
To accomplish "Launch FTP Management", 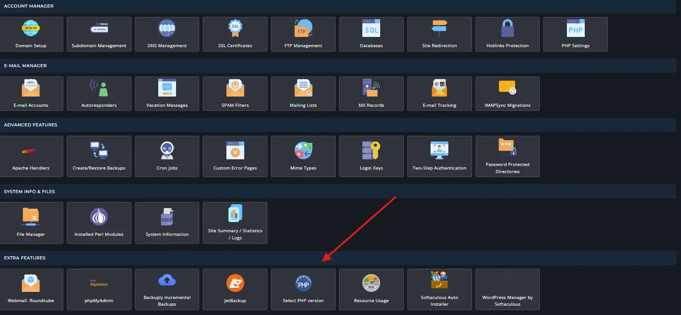I will tap(303, 34).
